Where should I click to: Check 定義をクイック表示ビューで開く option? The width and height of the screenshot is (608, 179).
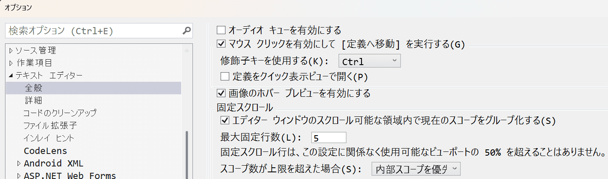tap(225, 76)
